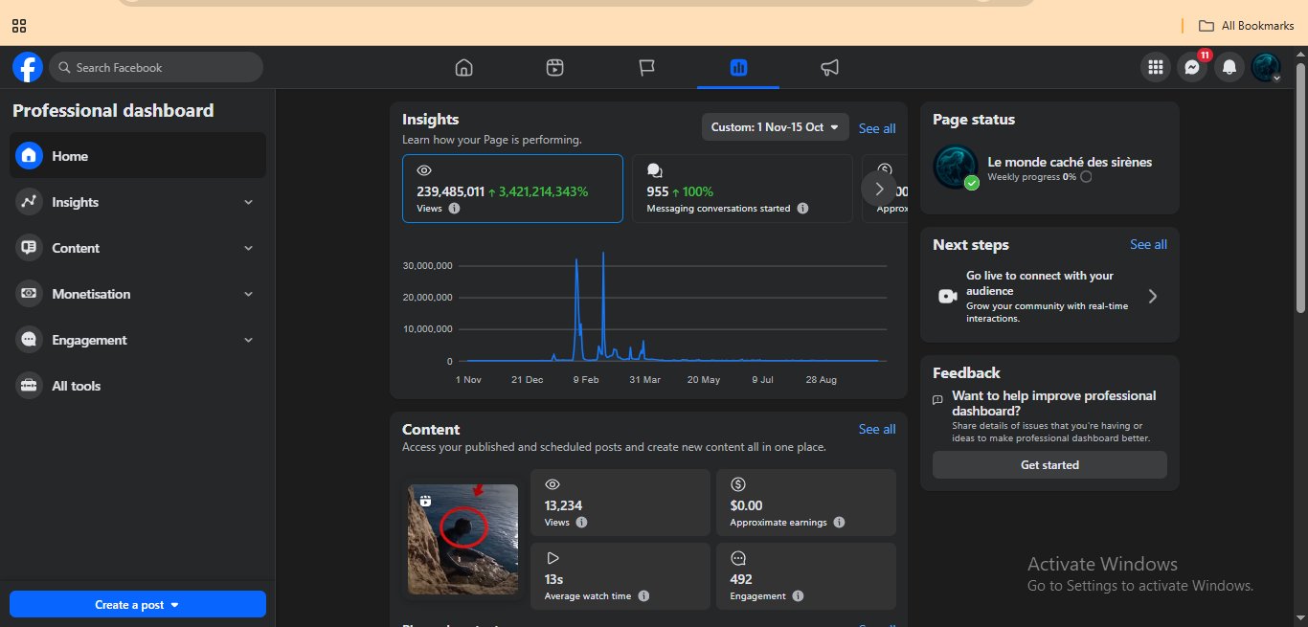Open the Ad Centre megaphone icon tab
The width and height of the screenshot is (1308, 627).
coord(830,67)
